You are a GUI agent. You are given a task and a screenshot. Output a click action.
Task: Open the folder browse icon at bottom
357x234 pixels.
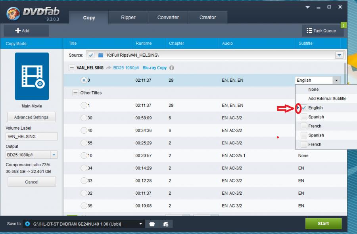pyautogui.click(x=152, y=224)
